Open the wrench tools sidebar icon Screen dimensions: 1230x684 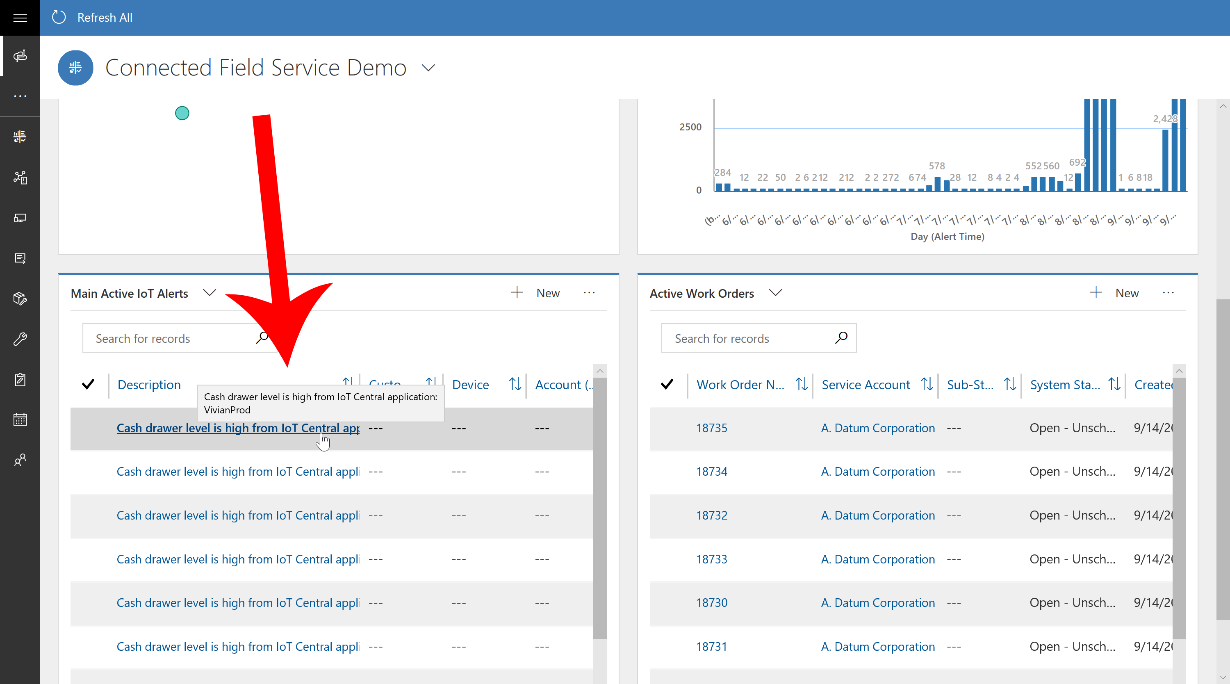pos(20,339)
